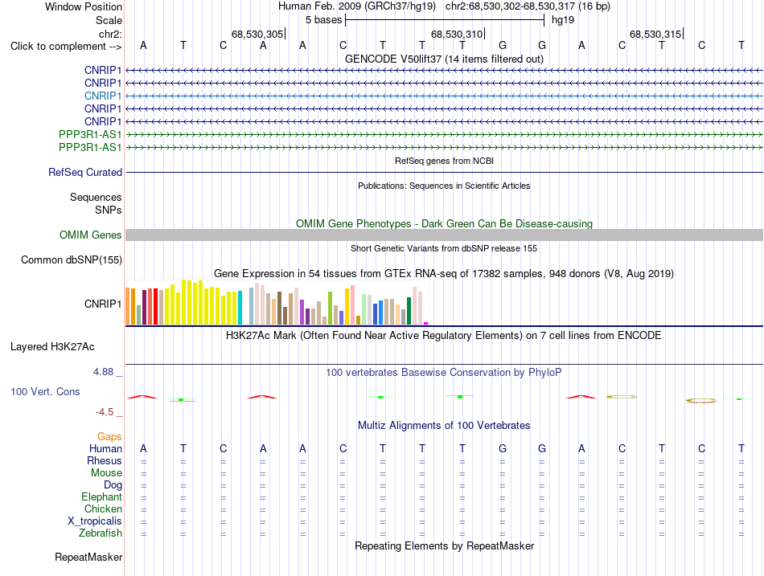The height and width of the screenshot is (576, 764).
Task: Click the '100 Vert. Cons' label
Action: click(x=45, y=391)
